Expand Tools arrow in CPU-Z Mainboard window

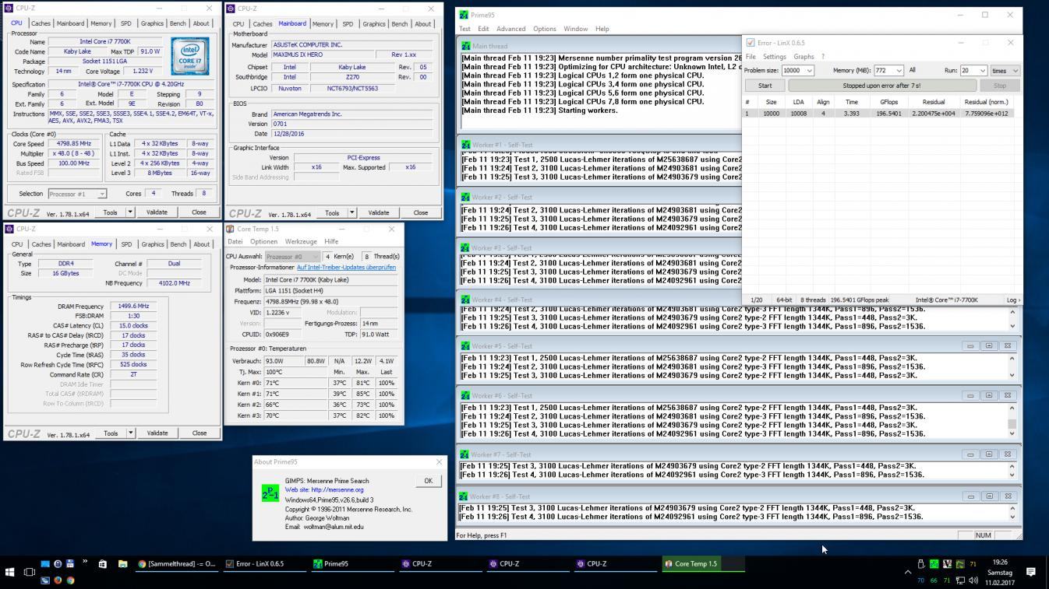[351, 212]
